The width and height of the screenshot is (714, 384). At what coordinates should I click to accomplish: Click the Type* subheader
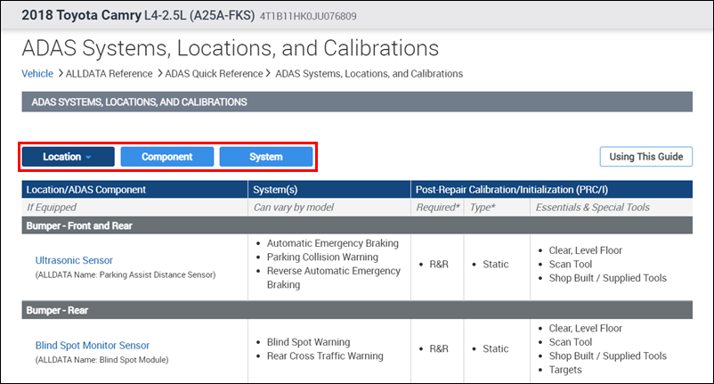point(483,208)
